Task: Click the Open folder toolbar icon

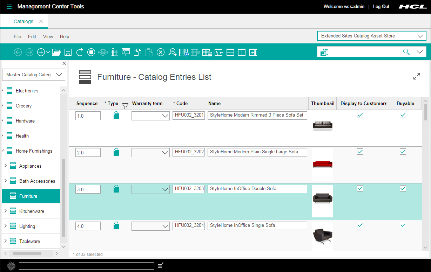Action: click(x=56, y=52)
